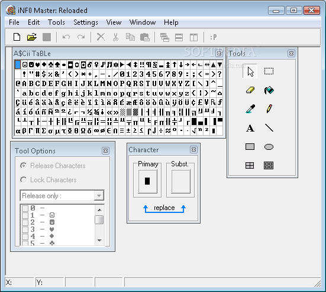Check the box for character 0
This screenshot has height=292, width=326.
pyautogui.click(x=25, y=208)
